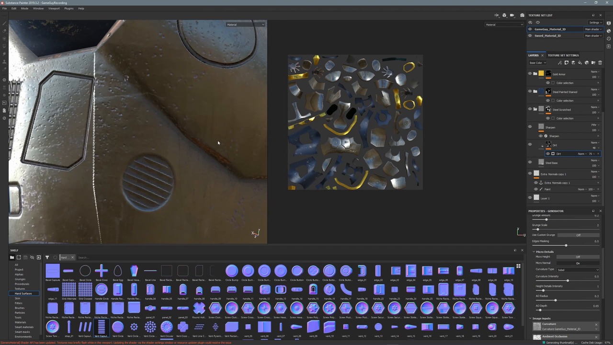Hide the Steel Base layer
613x345 pixels.
point(530,162)
